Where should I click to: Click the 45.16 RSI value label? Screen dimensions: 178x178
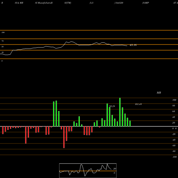(133, 45)
